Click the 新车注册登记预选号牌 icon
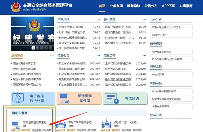 [x=15, y=125]
